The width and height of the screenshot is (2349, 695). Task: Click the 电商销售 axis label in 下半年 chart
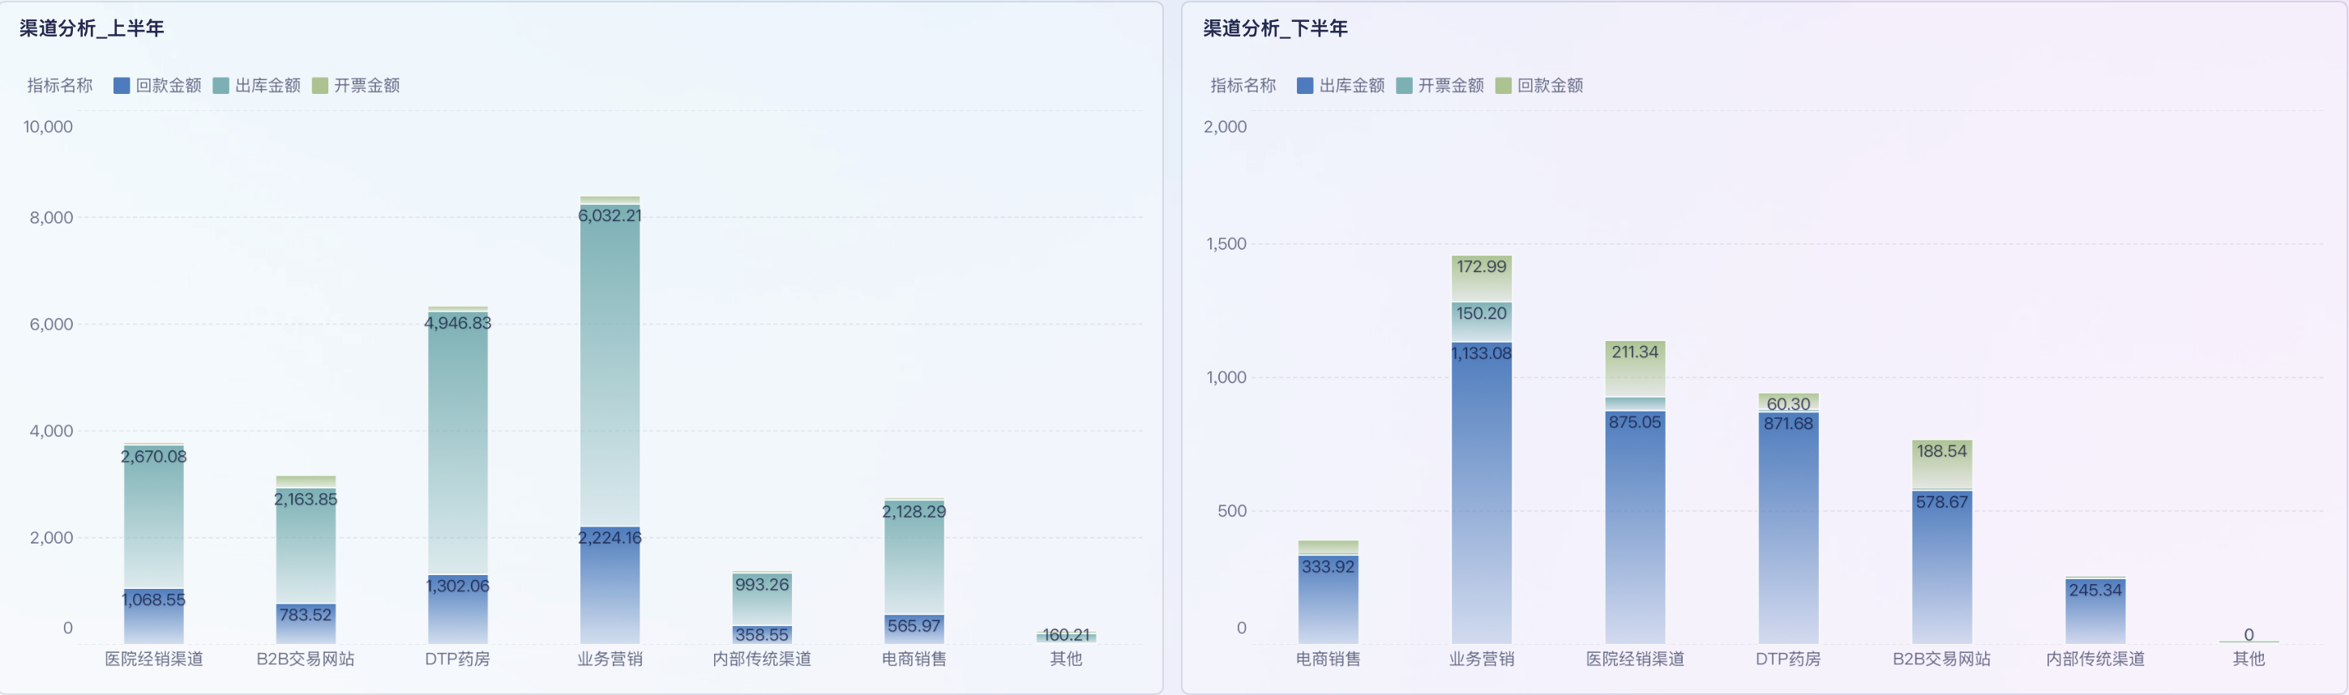(x=1328, y=659)
